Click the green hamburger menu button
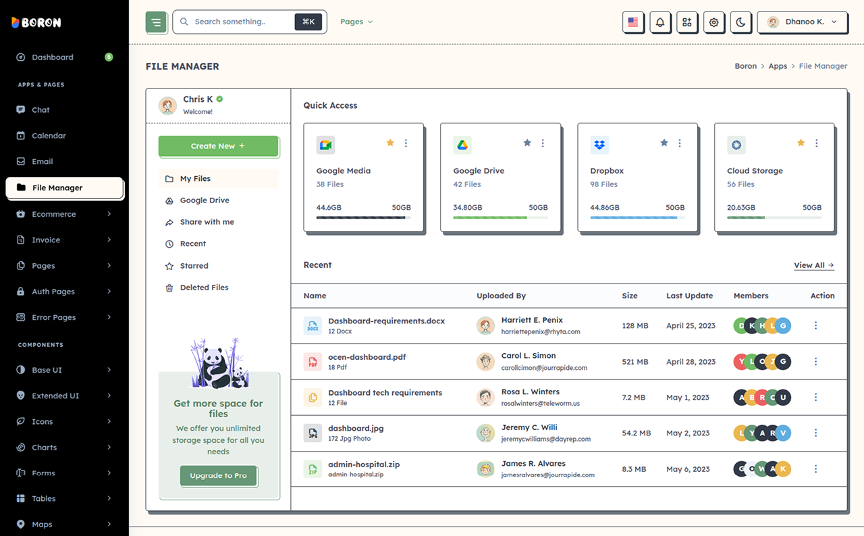This screenshot has height=536, width=864. point(156,22)
